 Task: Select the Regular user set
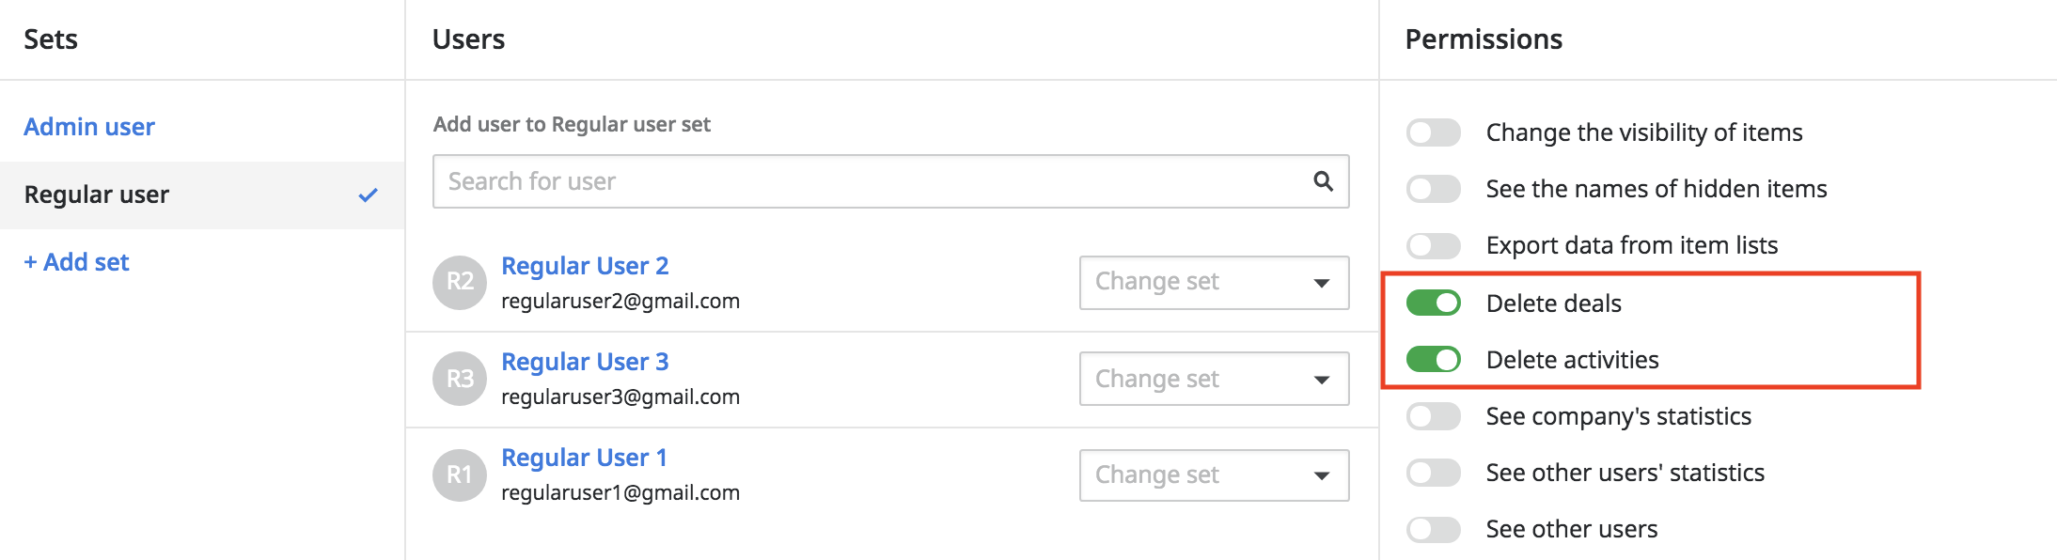tap(202, 195)
